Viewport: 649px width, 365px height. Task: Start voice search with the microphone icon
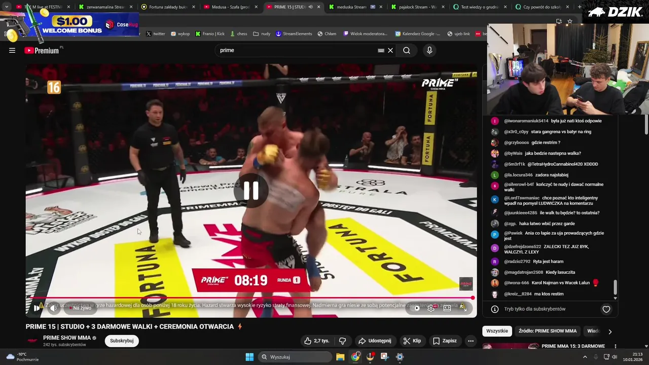pos(429,50)
